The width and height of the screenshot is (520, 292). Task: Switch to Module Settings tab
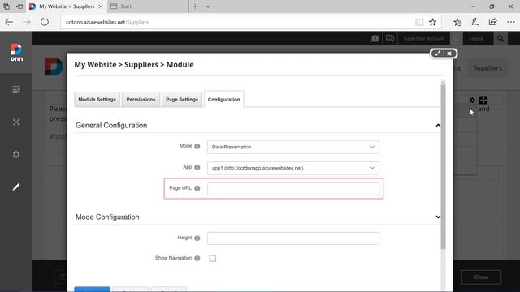[97, 99]
